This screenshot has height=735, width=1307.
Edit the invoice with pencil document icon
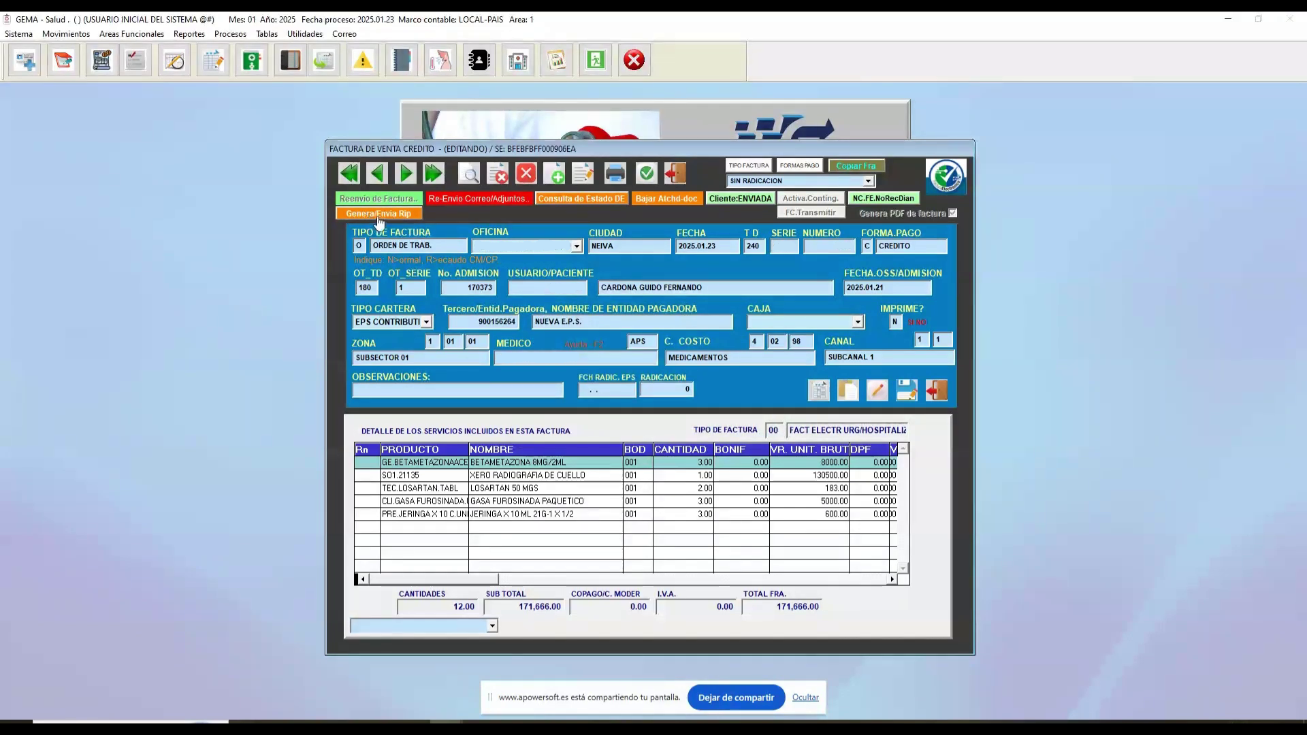[x=583, y=174]
